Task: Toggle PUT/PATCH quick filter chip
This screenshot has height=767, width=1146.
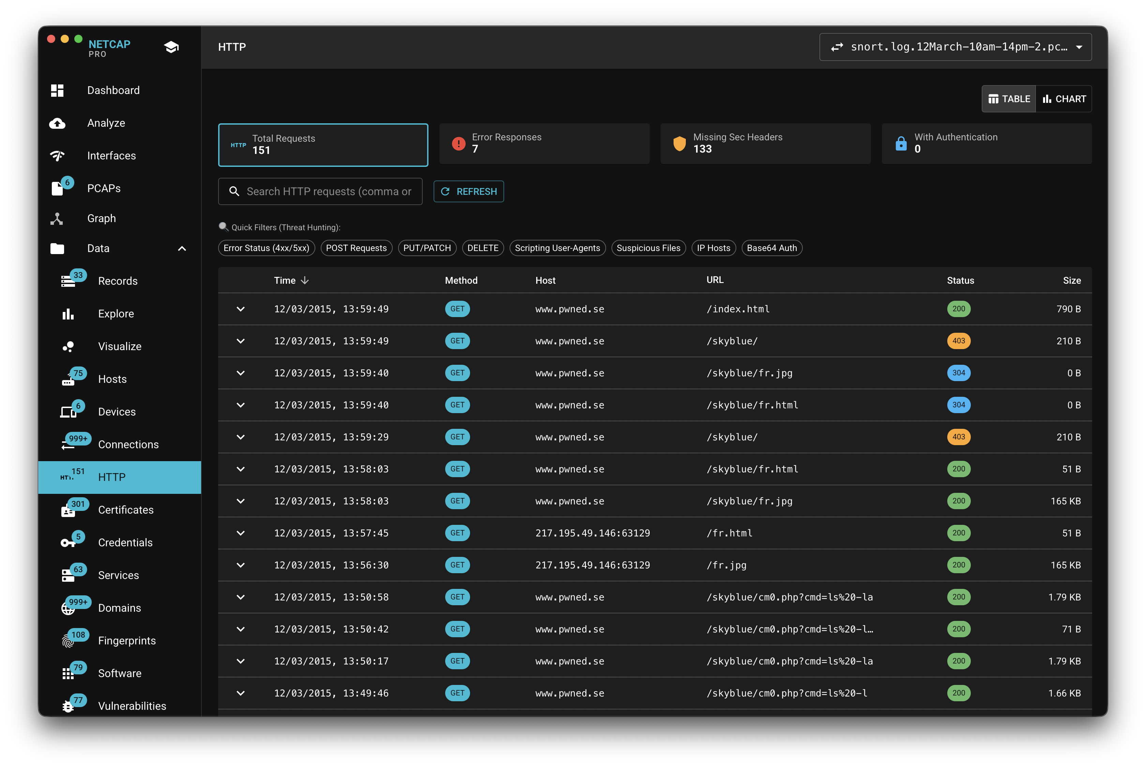Action: pyautogui.click(x=427, y=248)
